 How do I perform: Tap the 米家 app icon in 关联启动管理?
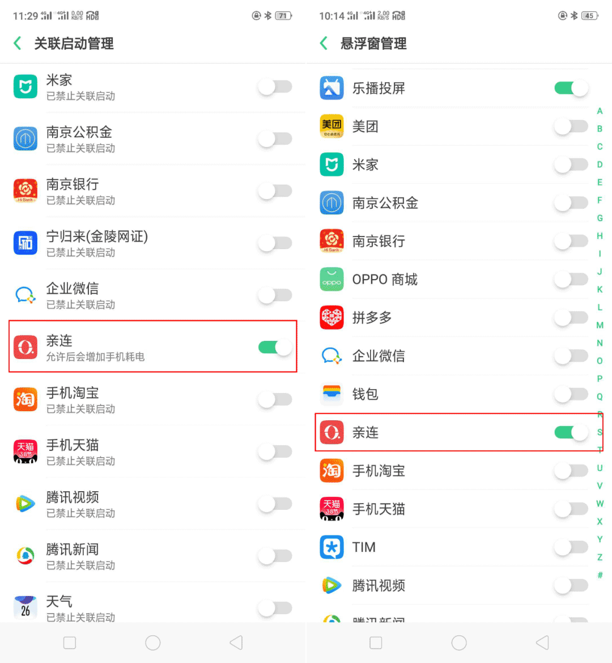click(x=25, y=86)
